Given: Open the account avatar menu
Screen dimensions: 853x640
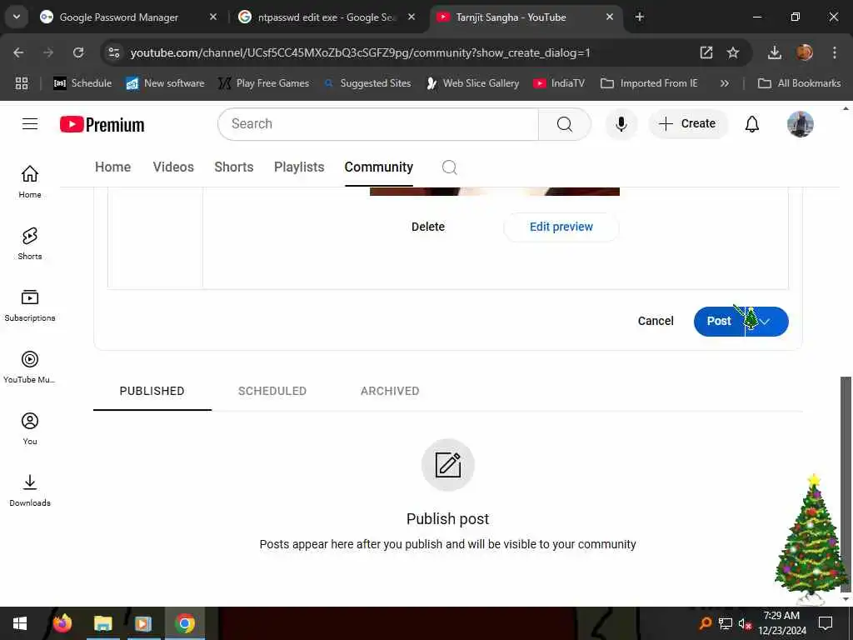Looking at the screenshot, I should click(801, 124).
